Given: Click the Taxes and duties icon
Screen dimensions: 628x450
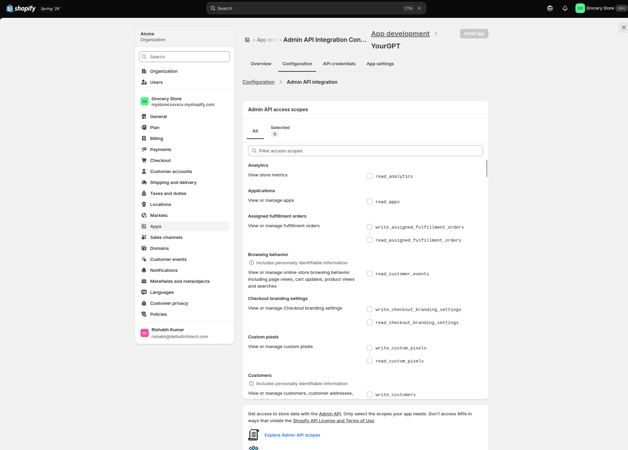Looking at the screenshot, I should 144,193.
